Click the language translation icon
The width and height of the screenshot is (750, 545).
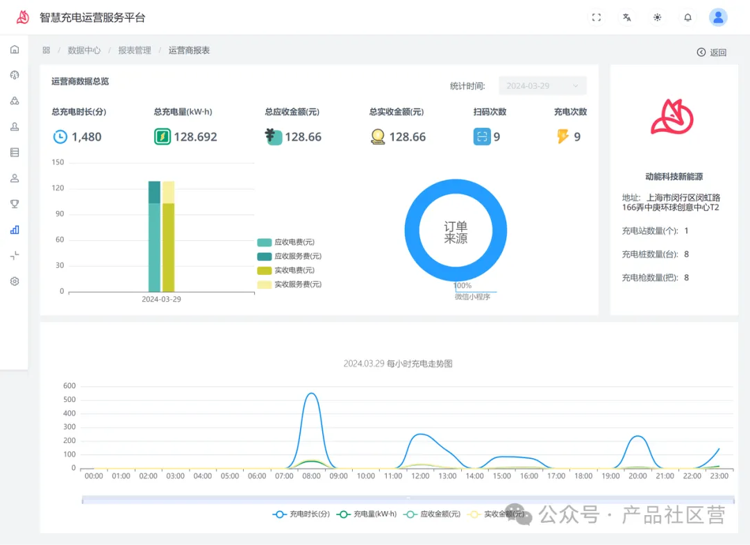point(626,17)
